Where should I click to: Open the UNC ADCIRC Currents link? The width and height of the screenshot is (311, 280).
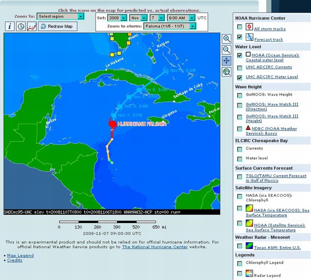pyautogui.click(x=269, y=67)
